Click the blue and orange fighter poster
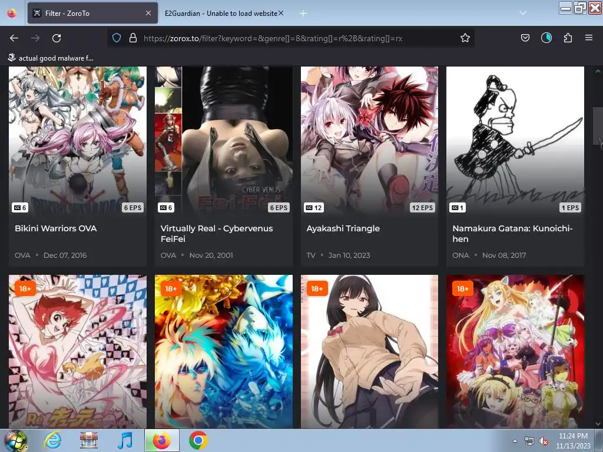 pyautogui.click(x=224, y=352)
